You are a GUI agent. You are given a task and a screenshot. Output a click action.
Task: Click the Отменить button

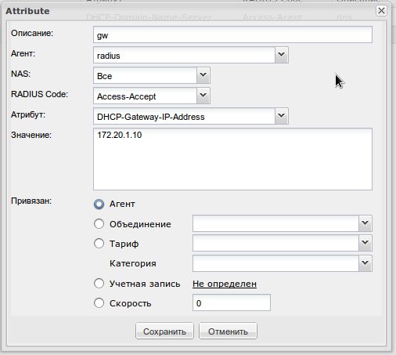(228, 331)
